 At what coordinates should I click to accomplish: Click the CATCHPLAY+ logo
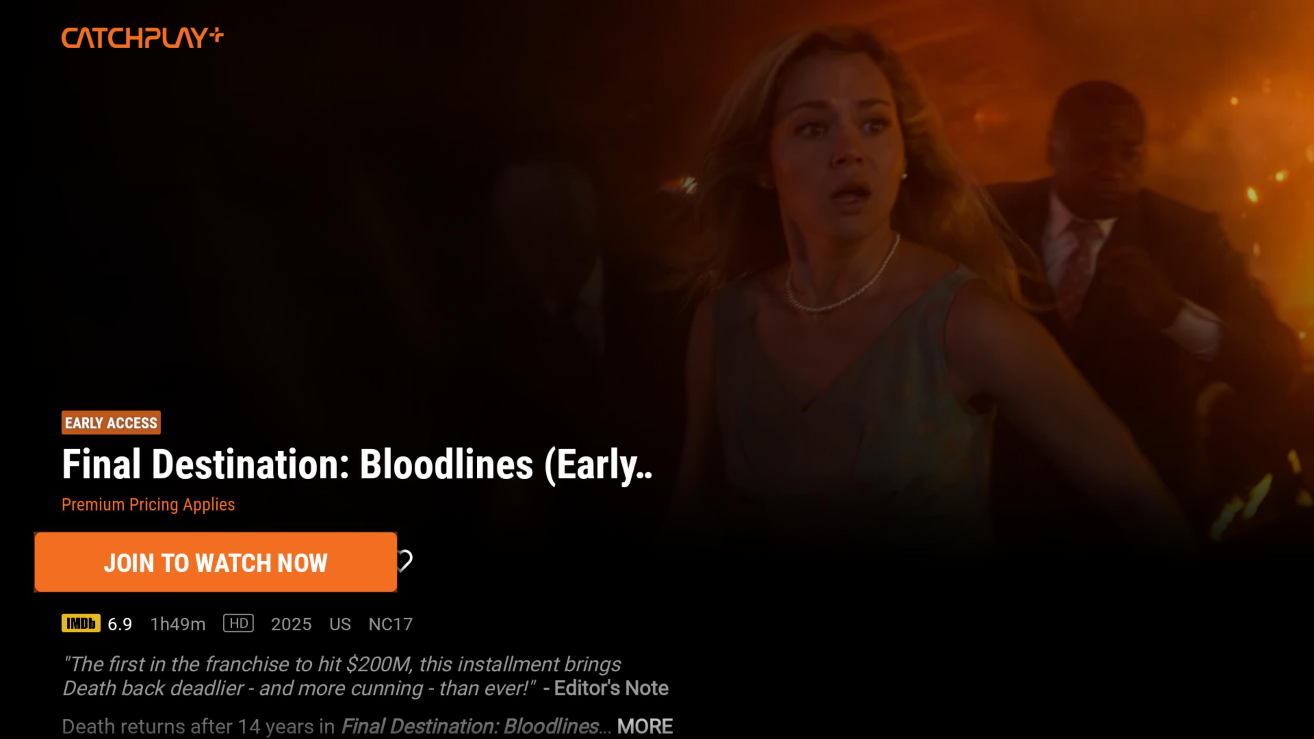pos(142,38)
